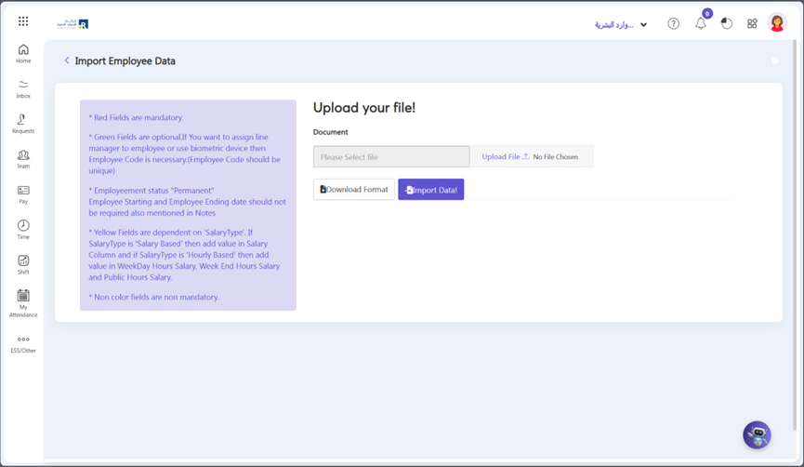This screenshot has height=467, width=804.
Task: Click the Download Format button
Action: pyautogui.click(x=354, y=190)
